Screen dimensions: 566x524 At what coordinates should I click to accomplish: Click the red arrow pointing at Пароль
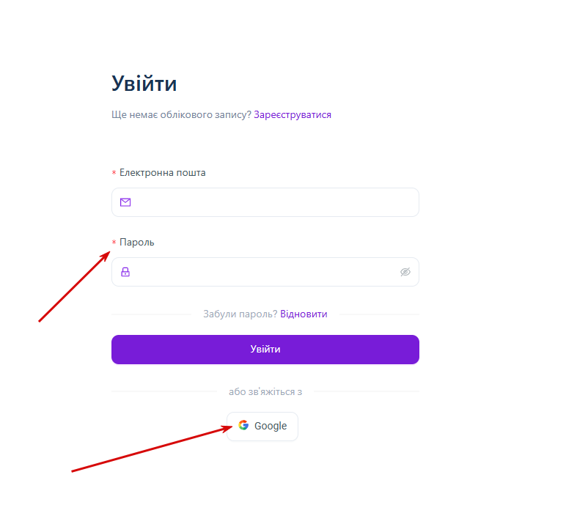click(74, 287)
